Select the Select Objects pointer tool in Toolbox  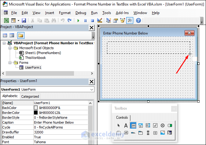pyautogui.click(x=119, y=125)
